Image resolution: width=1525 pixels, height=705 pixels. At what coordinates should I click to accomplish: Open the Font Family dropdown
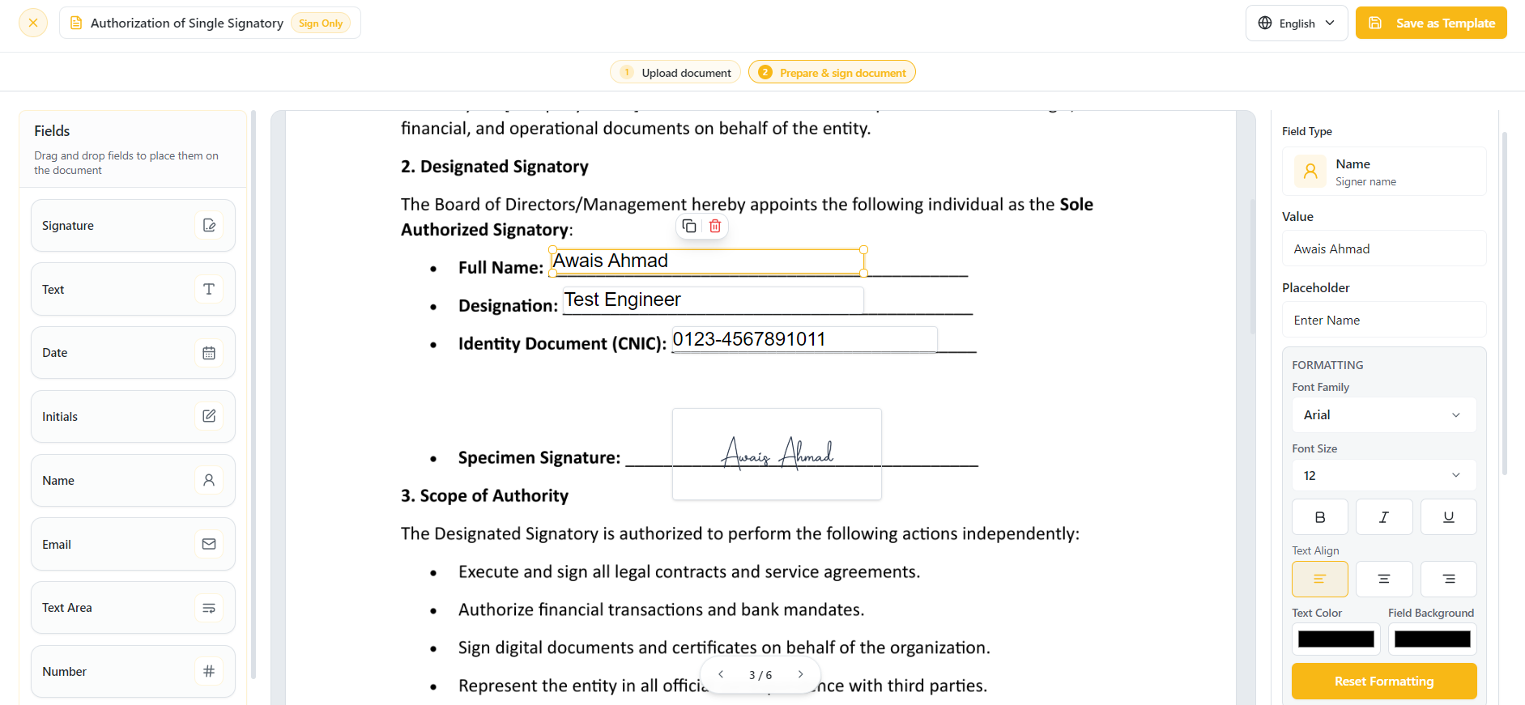tap(1384, 415)
